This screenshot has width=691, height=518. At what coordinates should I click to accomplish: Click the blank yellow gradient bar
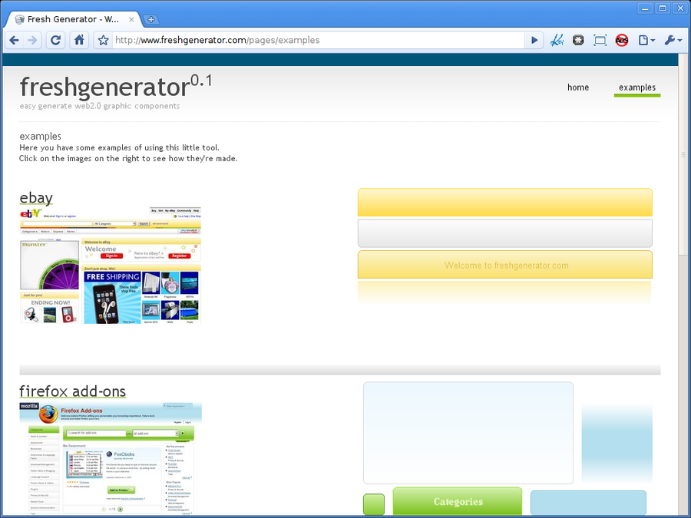pos(505,203)
